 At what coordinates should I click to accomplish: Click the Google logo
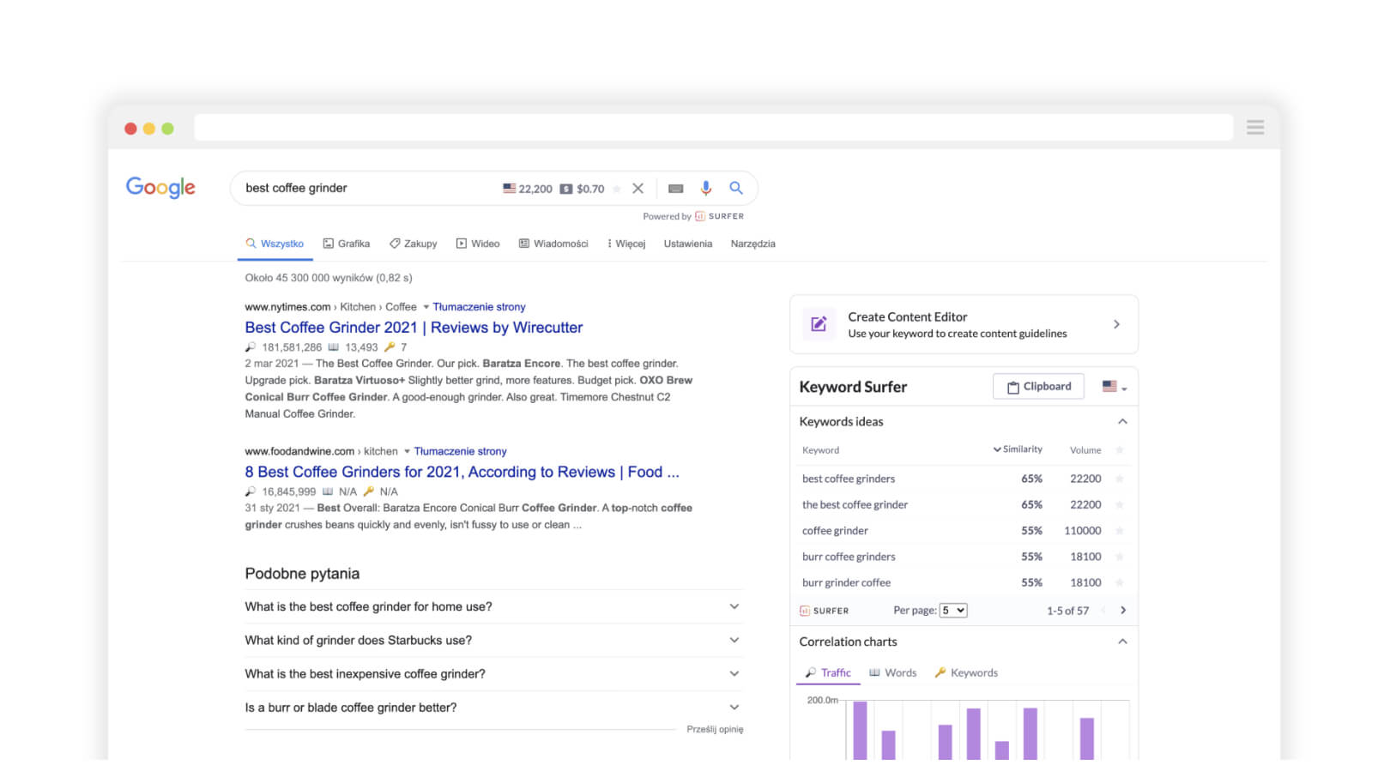coord(160,187)
